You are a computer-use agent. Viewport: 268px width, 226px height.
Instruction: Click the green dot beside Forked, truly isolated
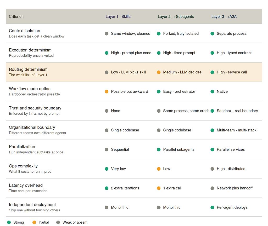[x=159, y=34]
